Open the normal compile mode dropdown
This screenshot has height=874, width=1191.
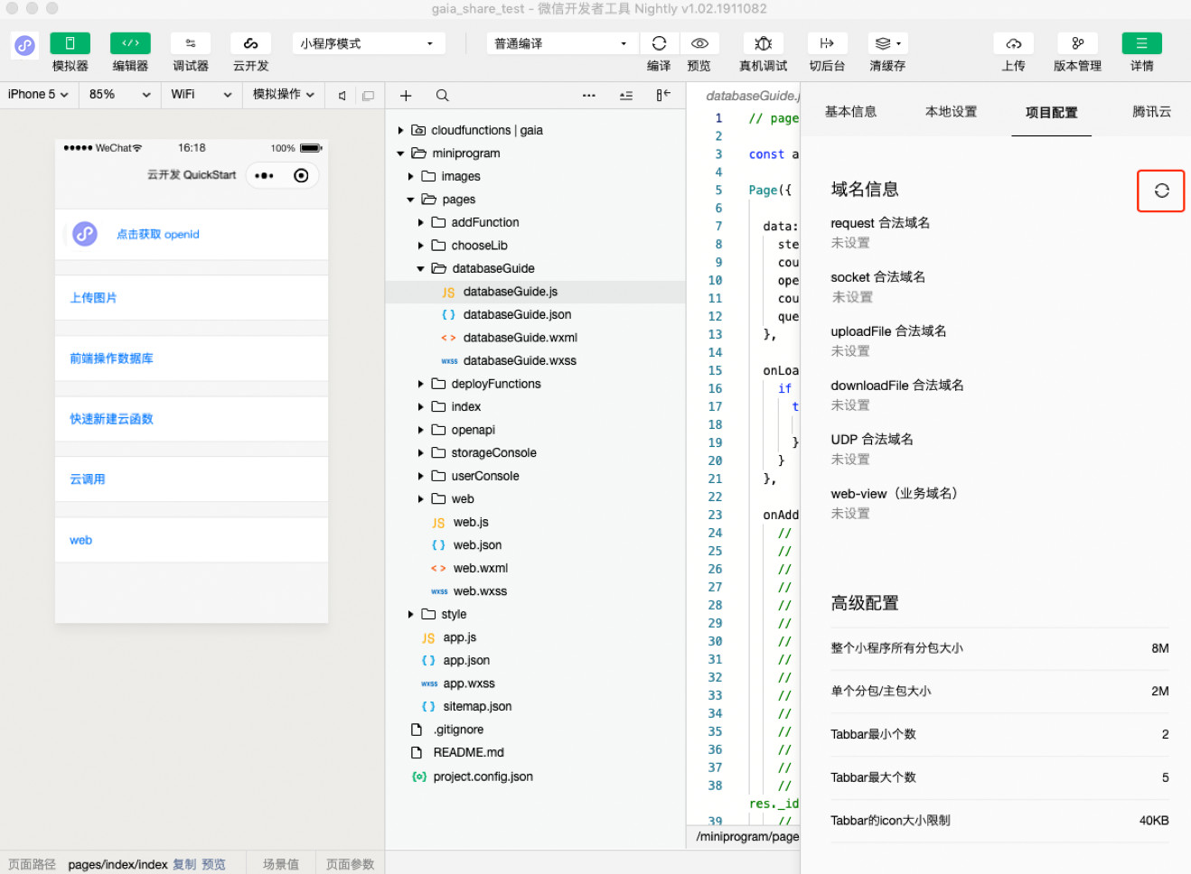[561, 43]
